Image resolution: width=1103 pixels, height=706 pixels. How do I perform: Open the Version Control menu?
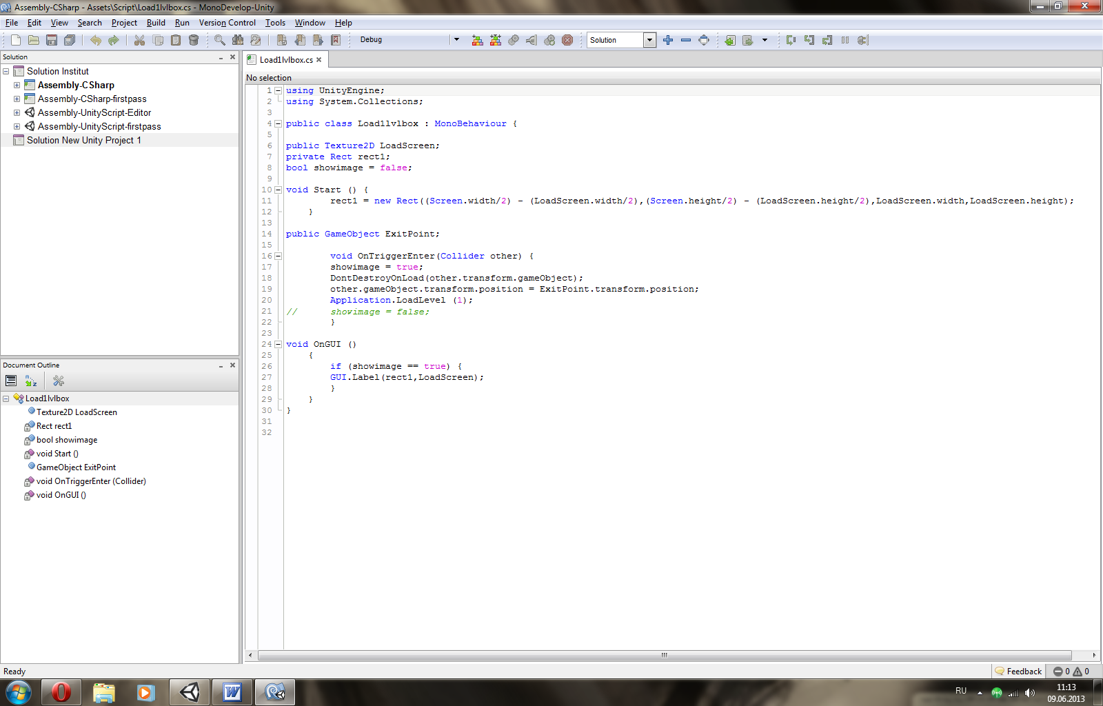point(227,23)
